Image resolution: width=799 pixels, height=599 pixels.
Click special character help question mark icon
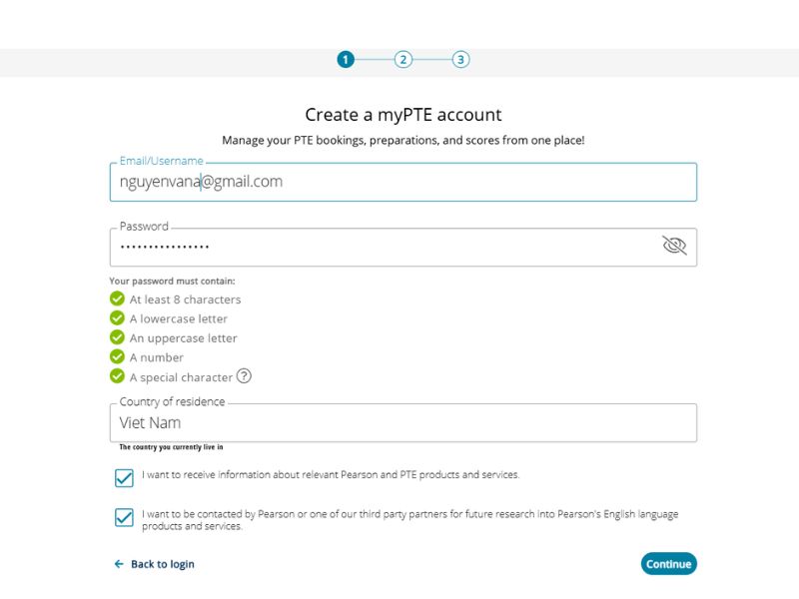(244, 376)
